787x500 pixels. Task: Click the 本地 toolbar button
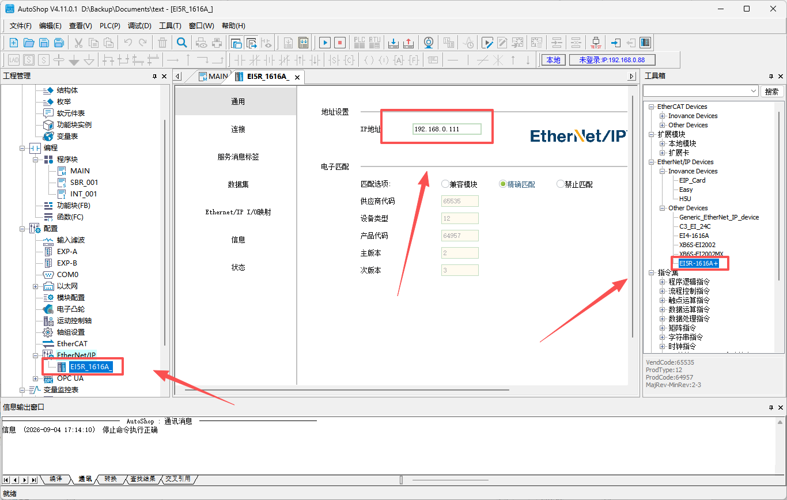pyautogui.click(x=553, y=60)
